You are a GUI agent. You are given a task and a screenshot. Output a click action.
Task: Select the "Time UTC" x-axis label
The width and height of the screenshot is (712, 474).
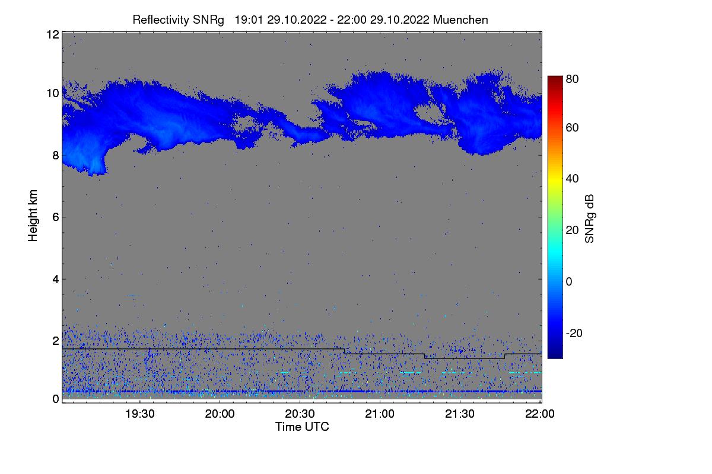coord(302,427)
